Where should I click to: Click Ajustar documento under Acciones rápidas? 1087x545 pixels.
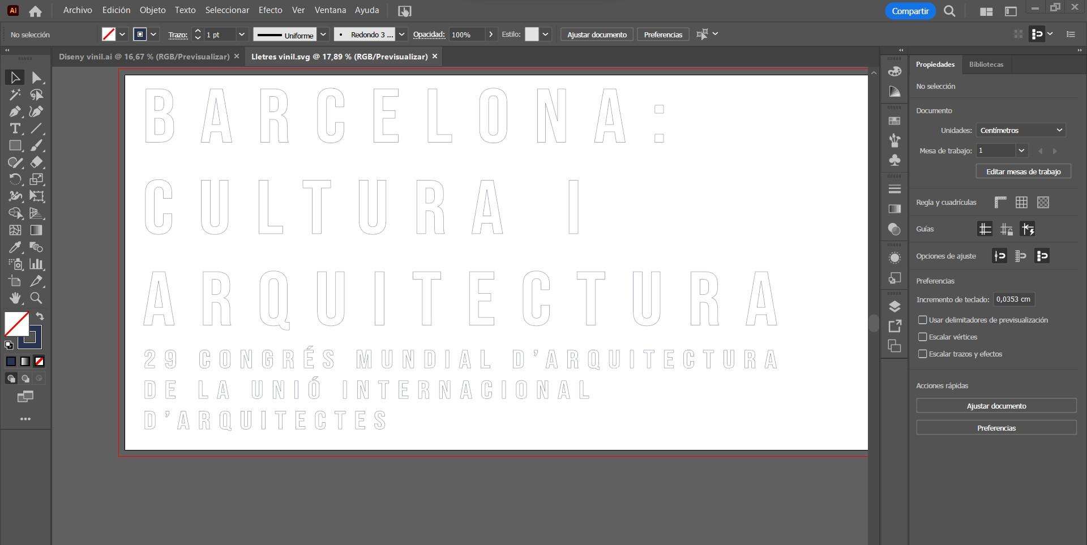pos(996,406)
